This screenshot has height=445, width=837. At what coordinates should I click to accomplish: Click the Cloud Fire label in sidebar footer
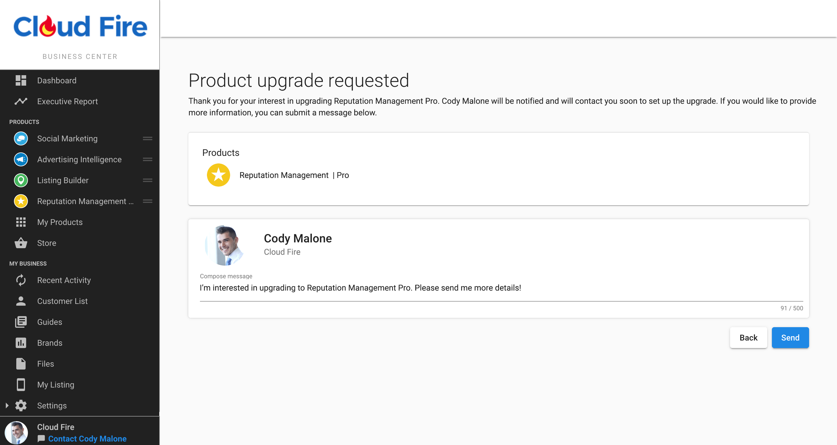click(56, 427)
